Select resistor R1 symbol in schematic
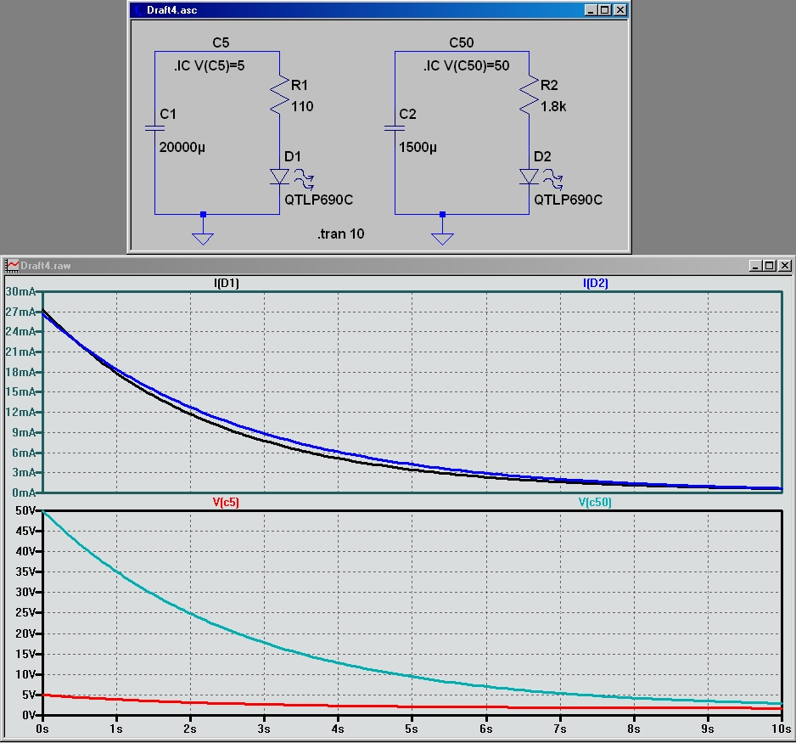The width and height of the screenshot is (796, 743). pyautogui.click(x=280, y=95)
